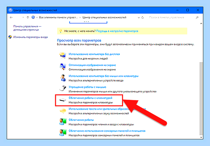
Task: Open Облегчение работы link
Action: [81, 120]
